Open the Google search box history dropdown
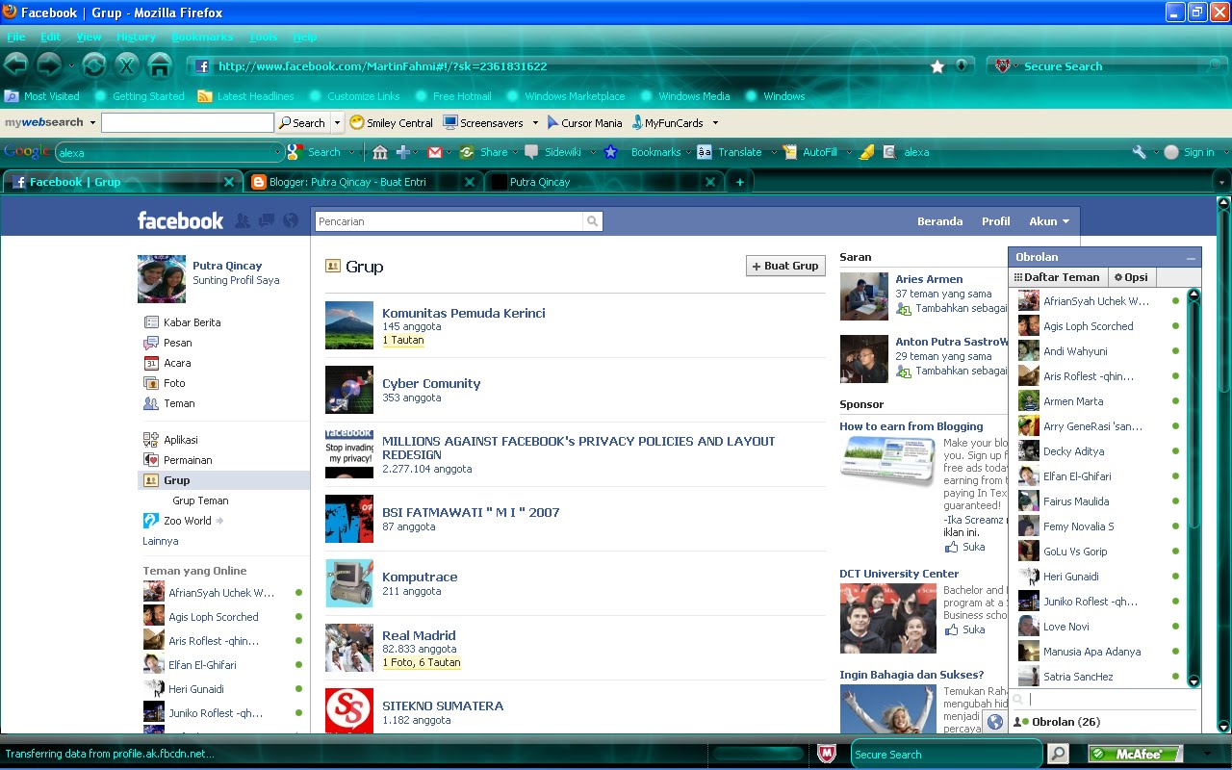Screen dimensions: 1232x770 click(x=278, y=152)
